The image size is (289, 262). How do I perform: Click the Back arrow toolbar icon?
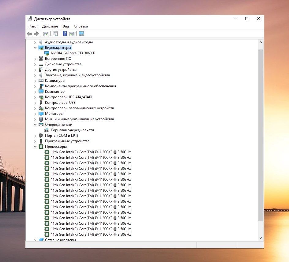click(29, 34)
